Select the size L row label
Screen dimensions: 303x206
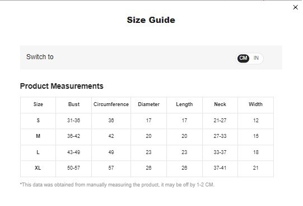[x=38, y=152]
